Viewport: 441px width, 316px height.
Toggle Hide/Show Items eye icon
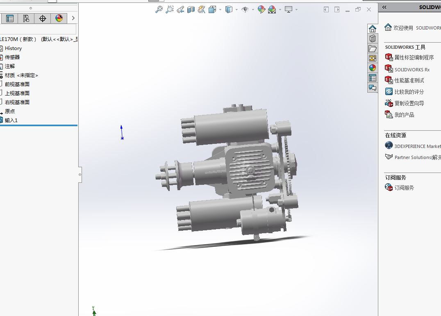click(x=245, y=10)
